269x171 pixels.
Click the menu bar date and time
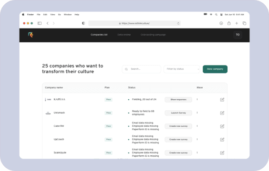pos(234,15)
